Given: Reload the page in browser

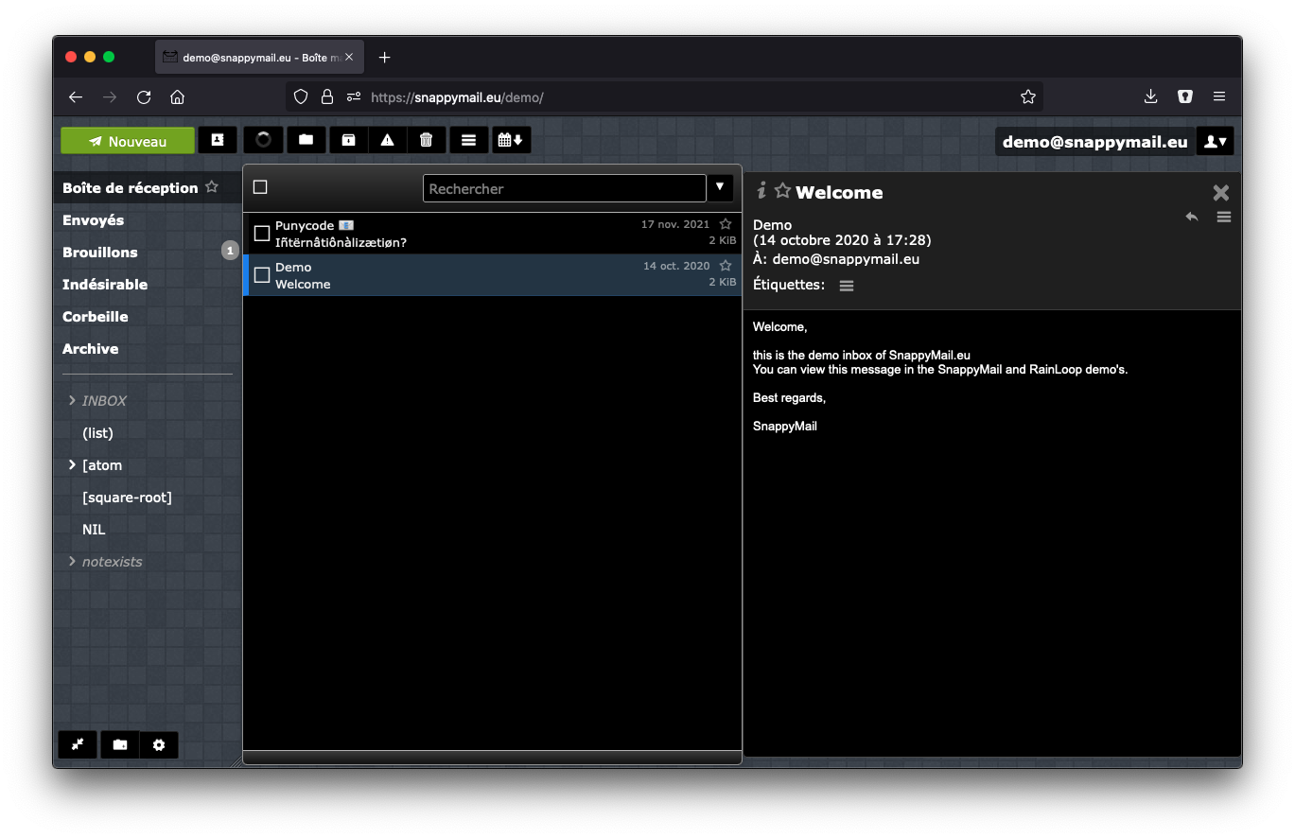Looking at the screenshot, I should tap(144, 96).
